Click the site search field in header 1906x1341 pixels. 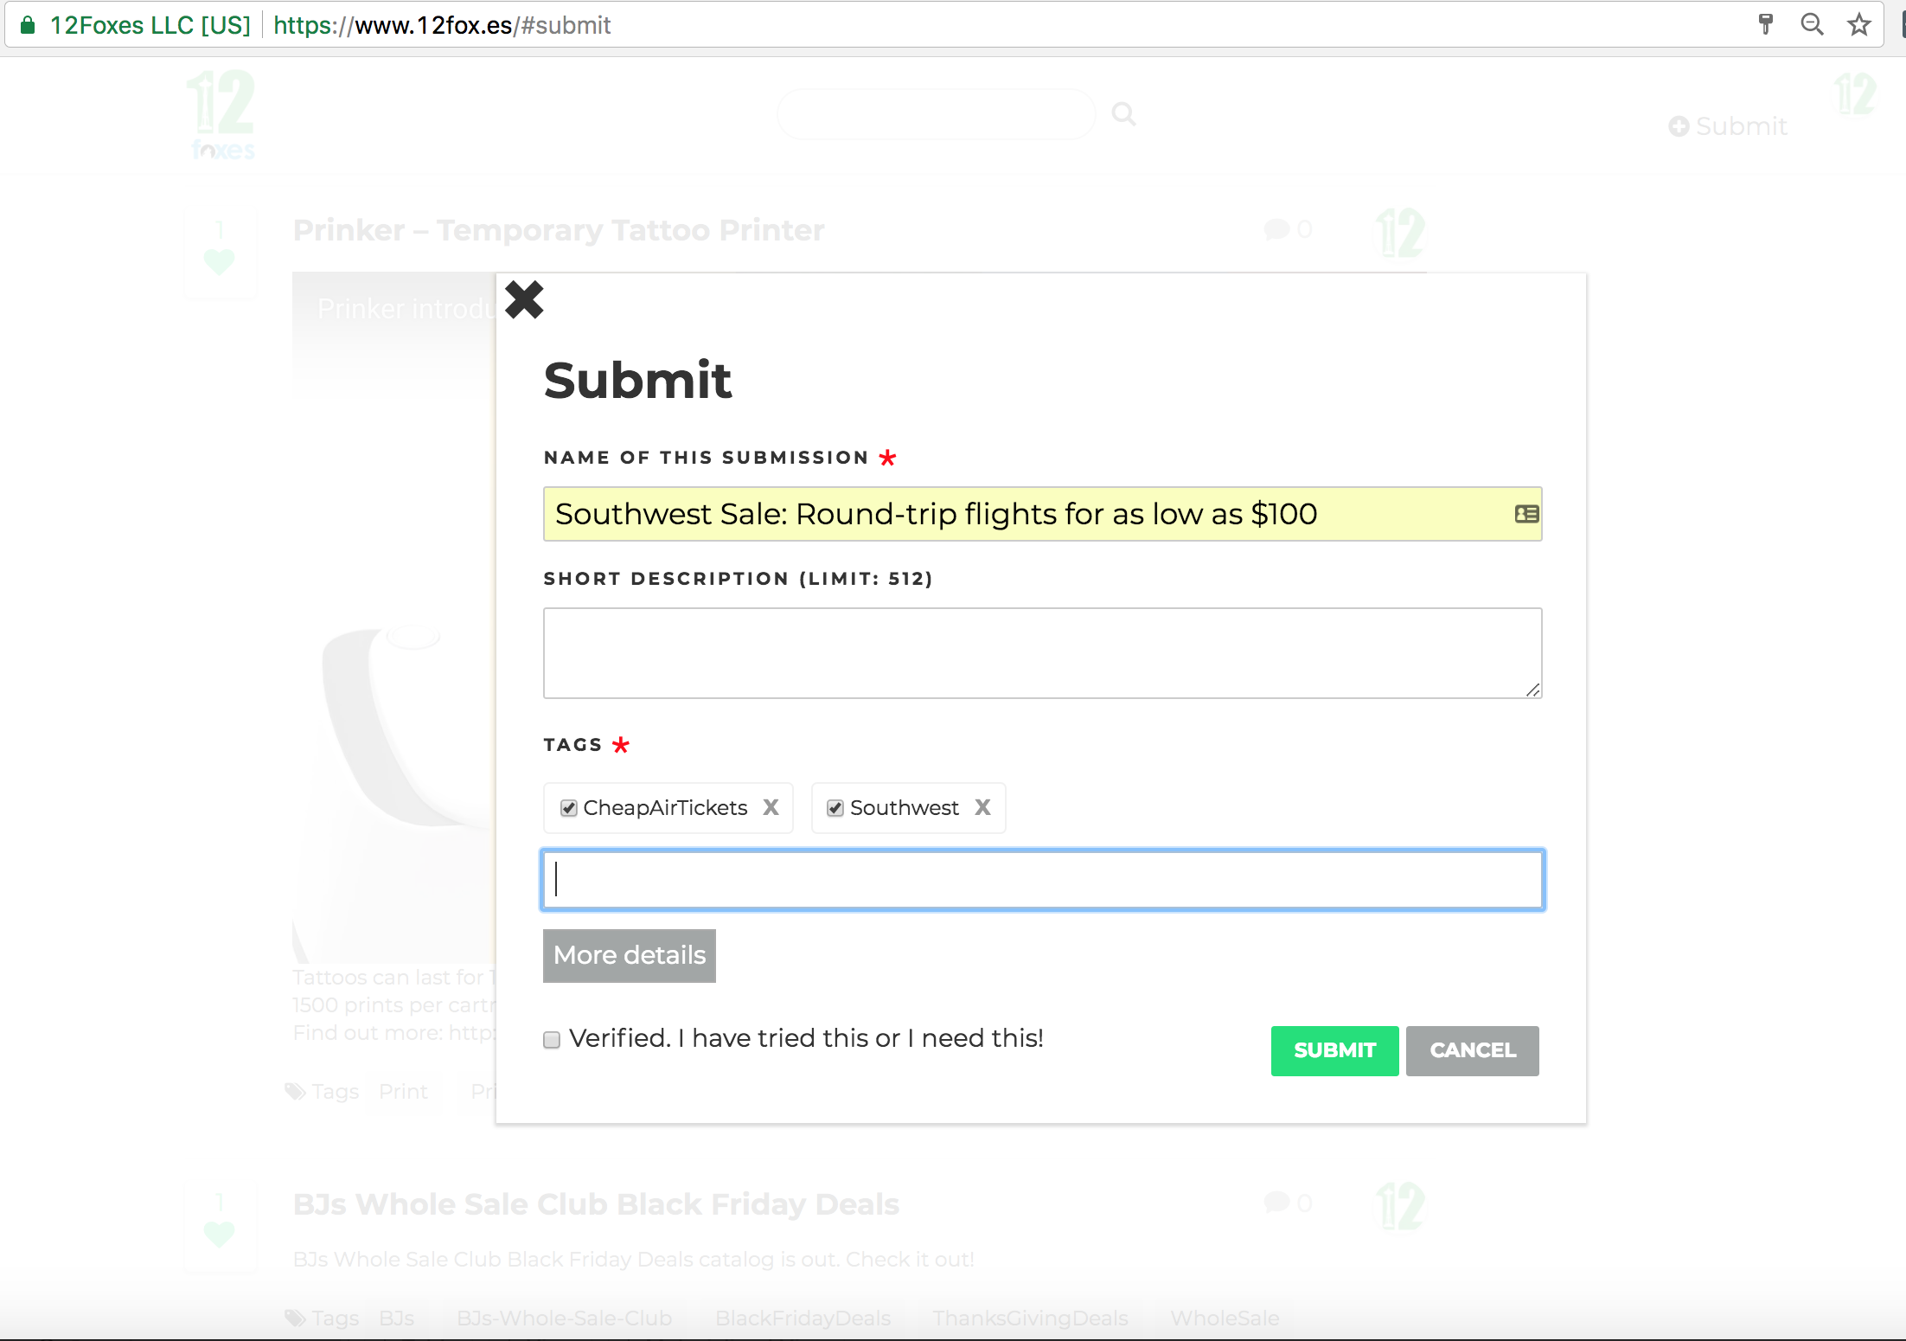coord(936,113)
